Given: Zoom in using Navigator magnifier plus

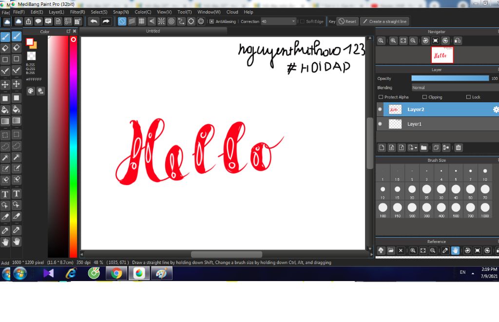Looking at the screenshot, I should point(393,41).
